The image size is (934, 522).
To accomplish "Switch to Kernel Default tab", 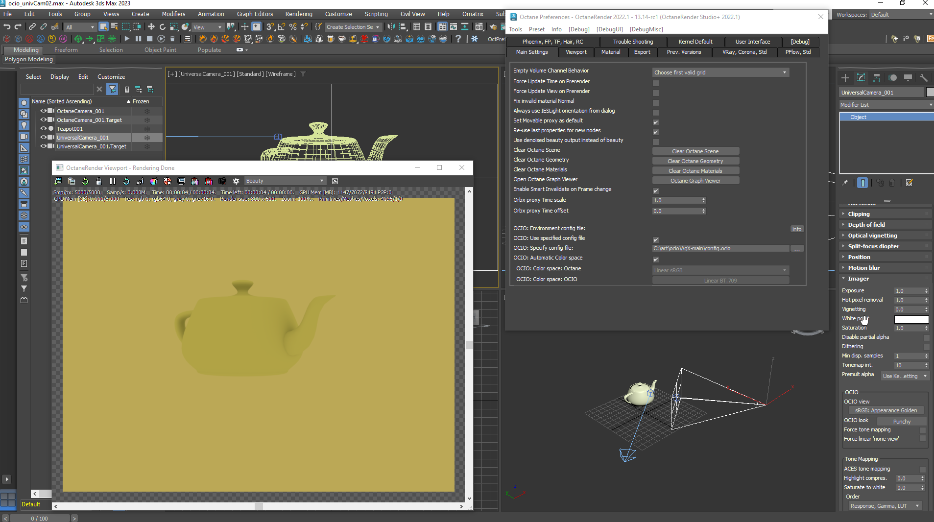I will pyautogui.click(x=695, y=42).
